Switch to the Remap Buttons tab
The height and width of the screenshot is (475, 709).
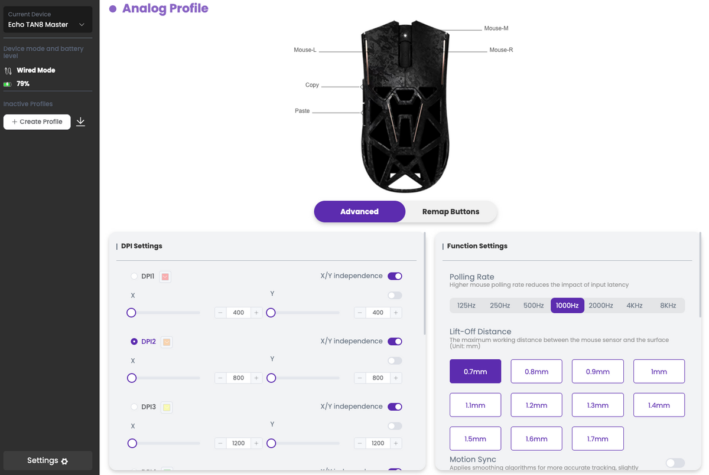click(x=451, y=212)
